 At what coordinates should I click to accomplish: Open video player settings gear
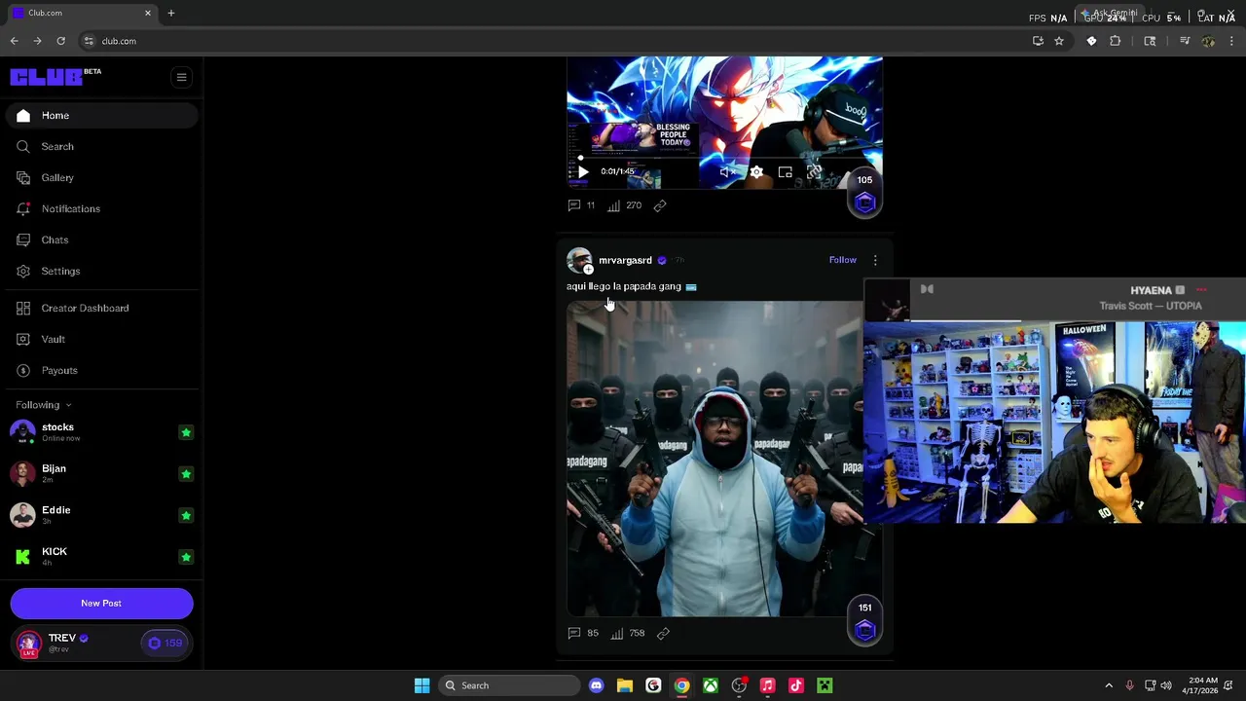(756, 172)
